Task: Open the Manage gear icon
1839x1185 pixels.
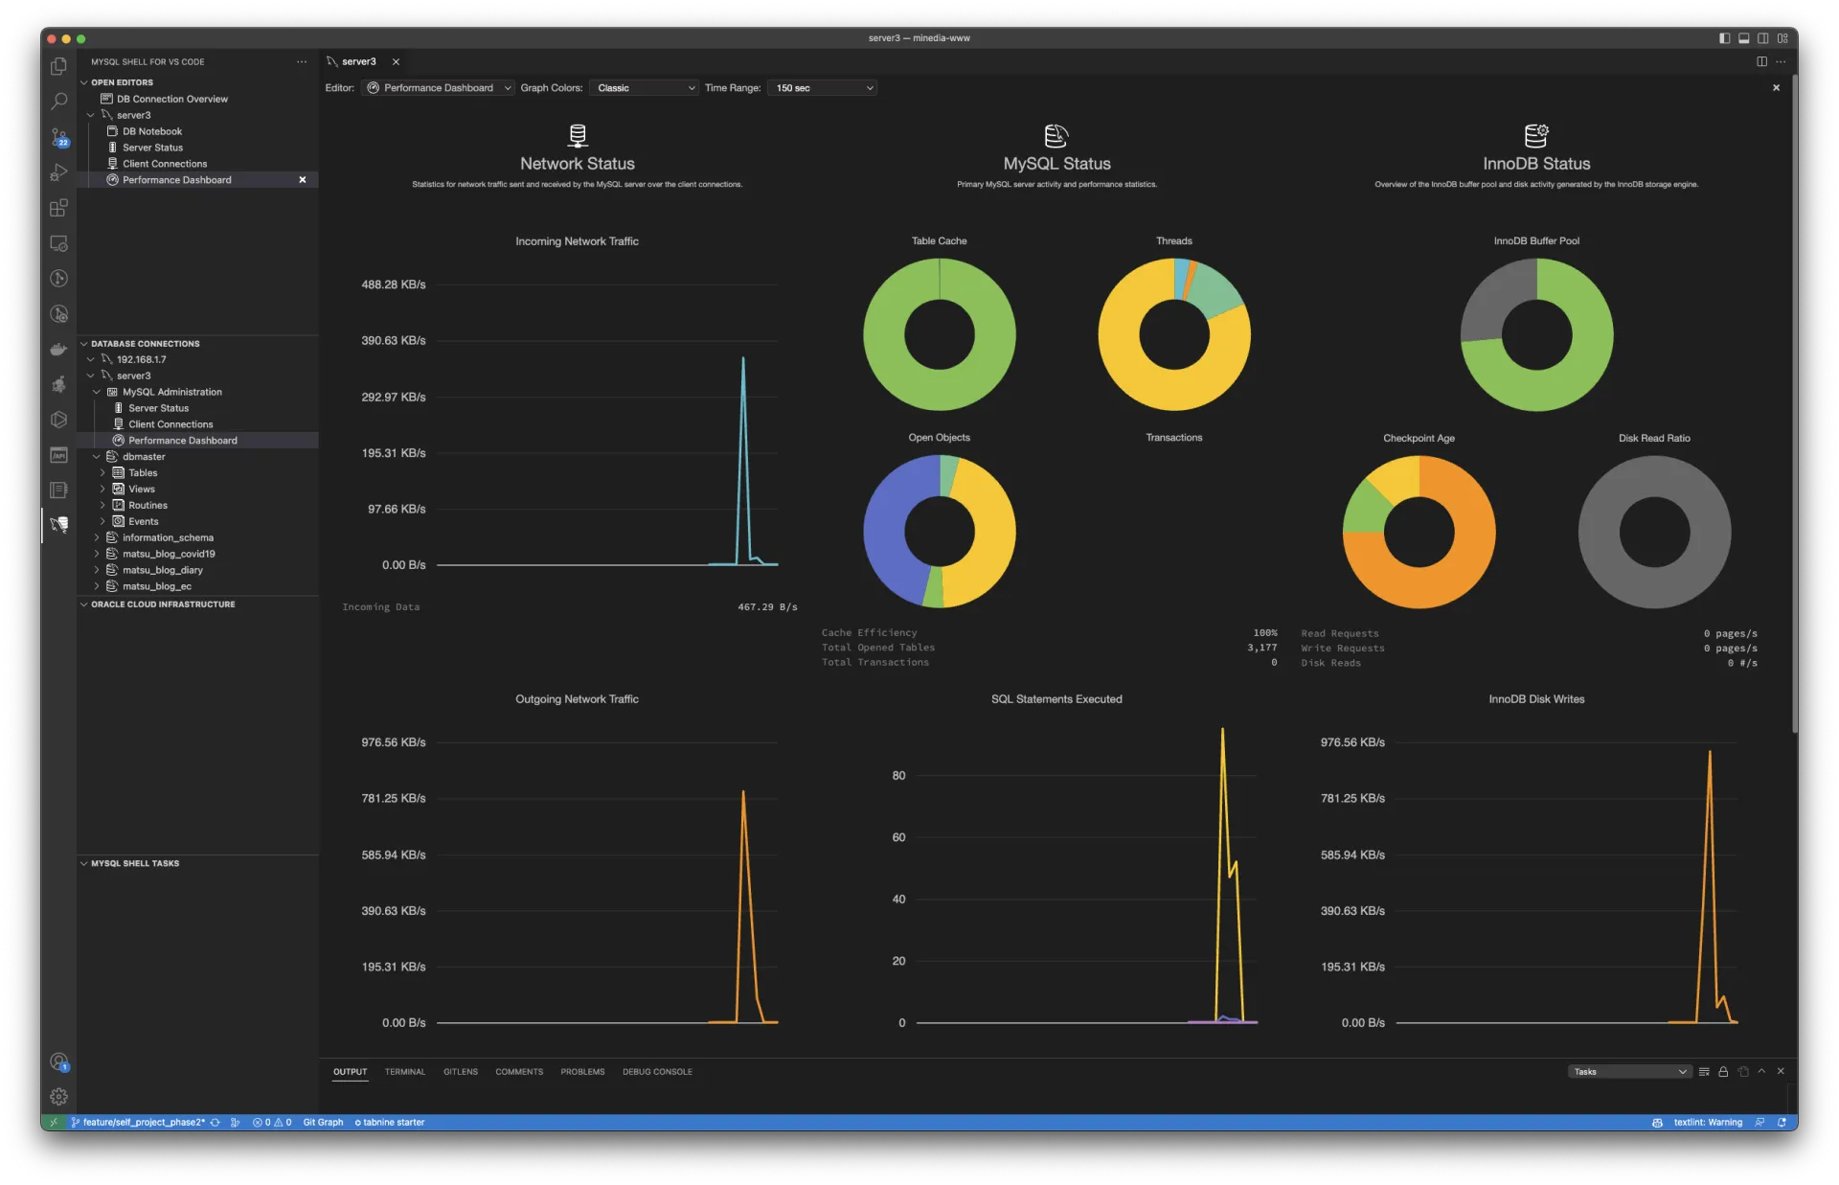Action: click(x=58, y=1096)
